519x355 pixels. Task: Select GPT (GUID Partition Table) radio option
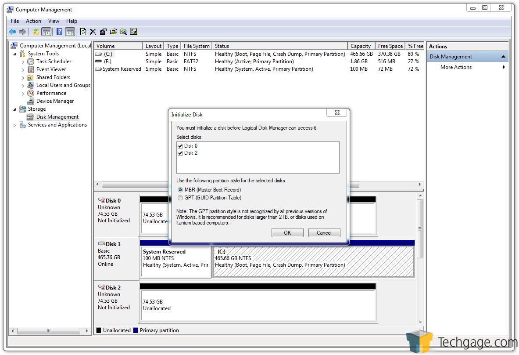[x=180, y=198]
